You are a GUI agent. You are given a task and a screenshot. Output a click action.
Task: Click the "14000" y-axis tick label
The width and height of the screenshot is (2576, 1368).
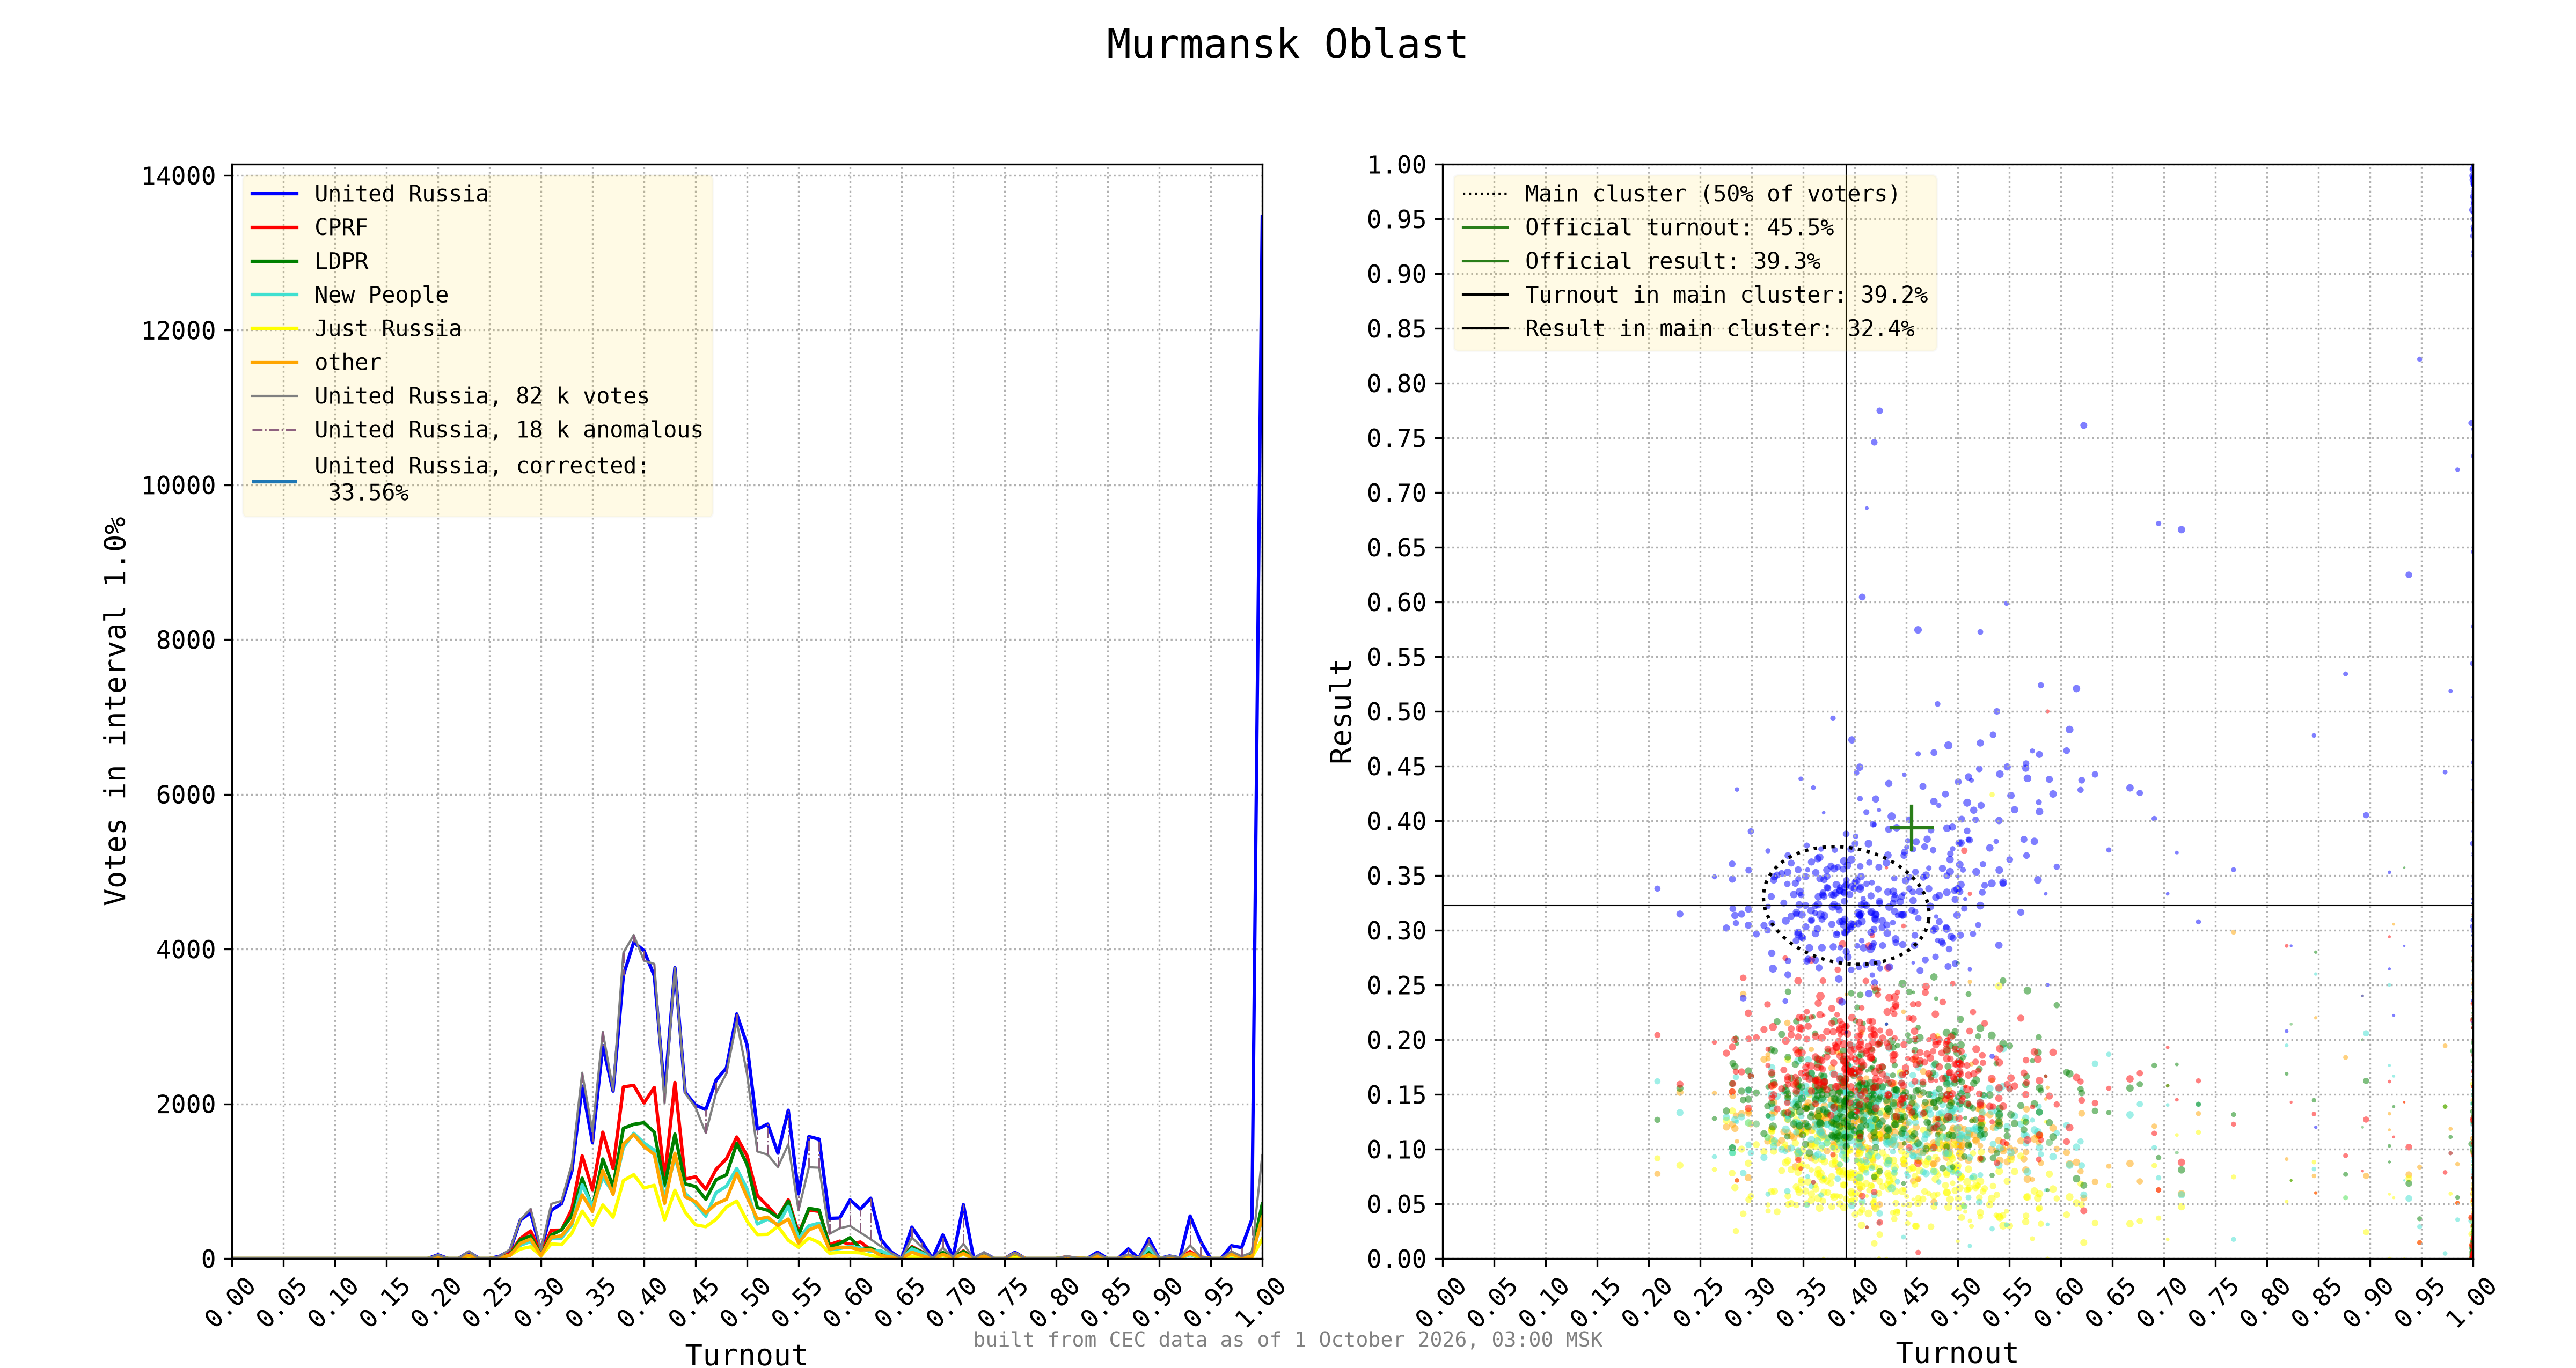pos(178,176)
